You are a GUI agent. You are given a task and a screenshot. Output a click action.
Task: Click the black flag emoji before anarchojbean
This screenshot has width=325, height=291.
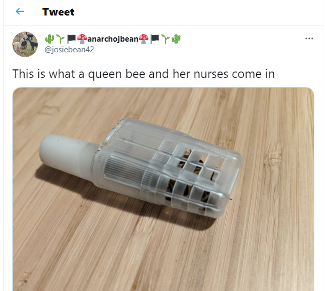tap(72, 39)
